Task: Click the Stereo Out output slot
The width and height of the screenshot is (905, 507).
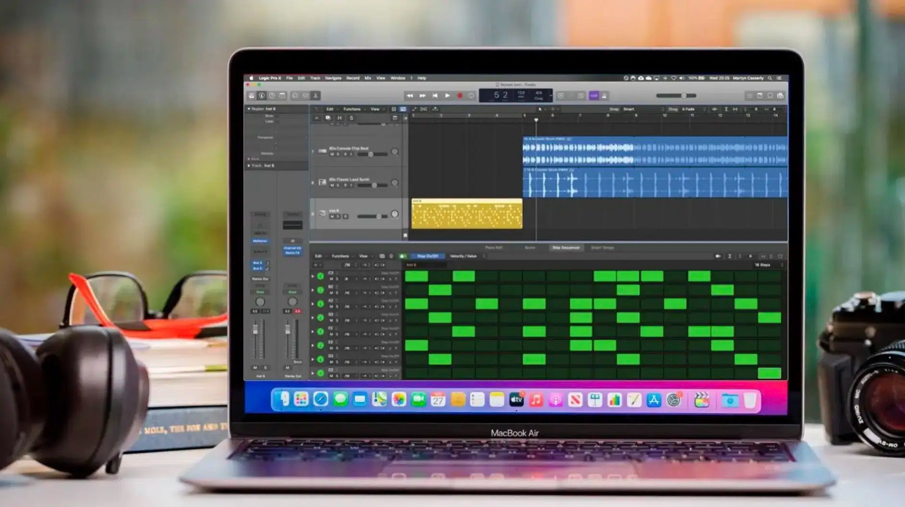Action: 260,279
